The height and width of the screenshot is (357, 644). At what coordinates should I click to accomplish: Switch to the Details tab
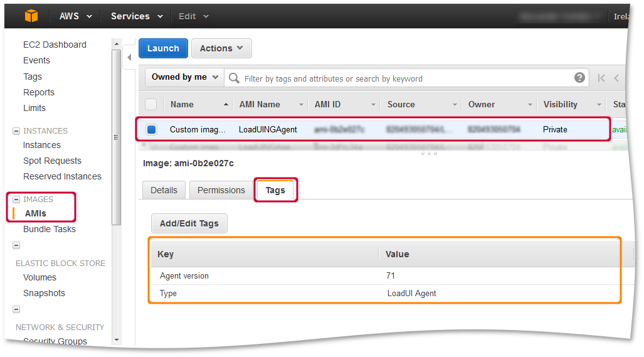click(x=164, y=190)
